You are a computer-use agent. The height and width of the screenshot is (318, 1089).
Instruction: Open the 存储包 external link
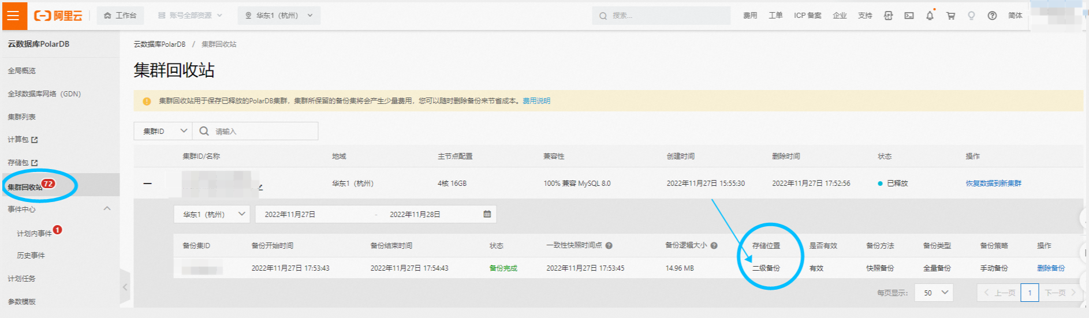click(x=23, y=163)
